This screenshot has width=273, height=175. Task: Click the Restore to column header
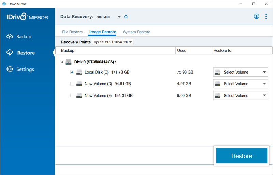[x=242, y=51]
